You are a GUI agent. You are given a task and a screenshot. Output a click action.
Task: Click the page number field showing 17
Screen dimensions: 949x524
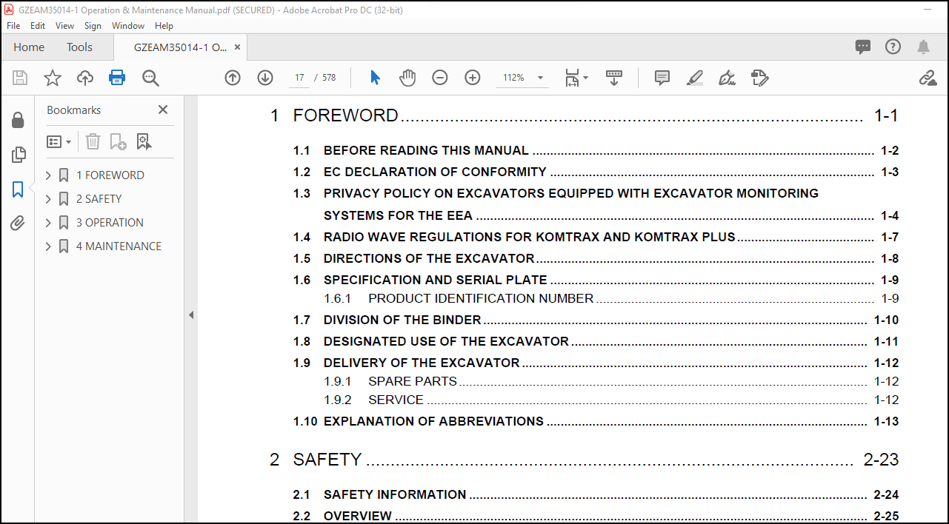299,78
